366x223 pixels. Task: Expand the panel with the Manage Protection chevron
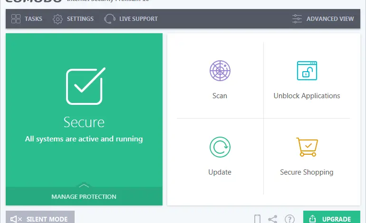(x=84, y=185)
